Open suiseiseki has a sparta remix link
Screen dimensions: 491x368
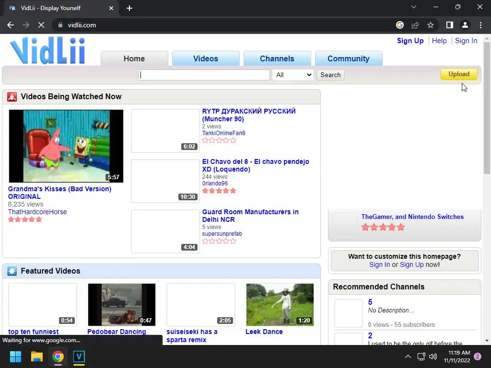click(192, 336)
